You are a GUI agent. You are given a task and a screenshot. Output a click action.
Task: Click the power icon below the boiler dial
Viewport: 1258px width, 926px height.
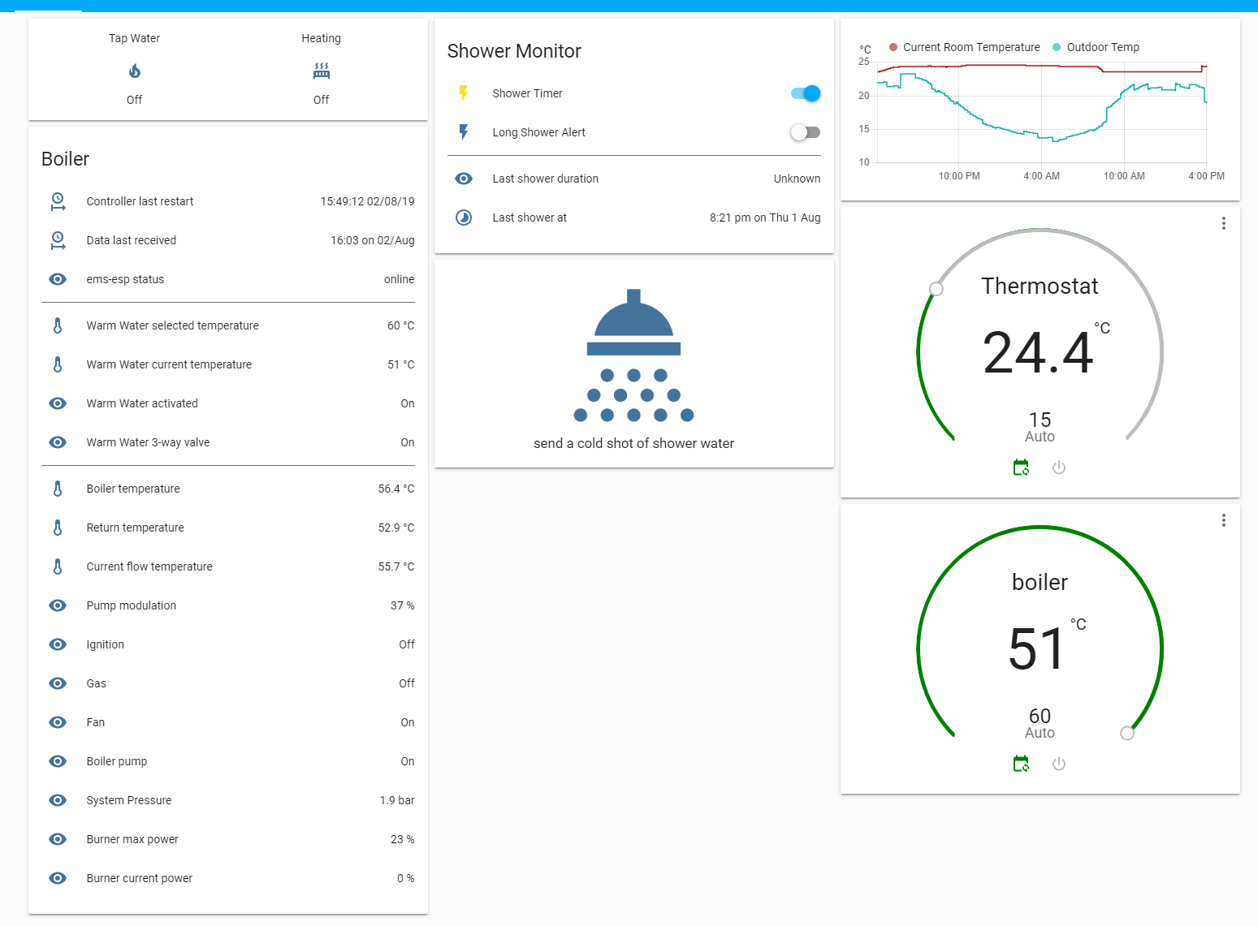1059,764
